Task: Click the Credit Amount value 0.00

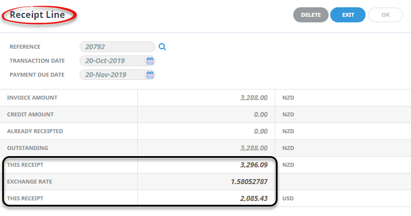Action: coord(261,115)
